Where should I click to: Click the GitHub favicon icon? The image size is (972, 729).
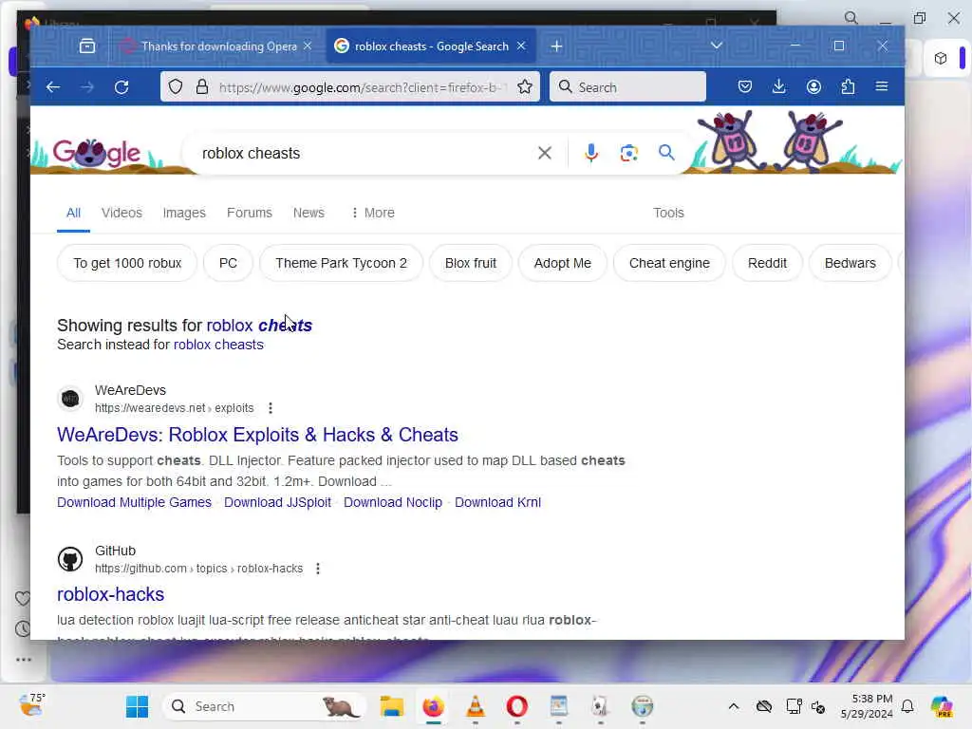70,558
